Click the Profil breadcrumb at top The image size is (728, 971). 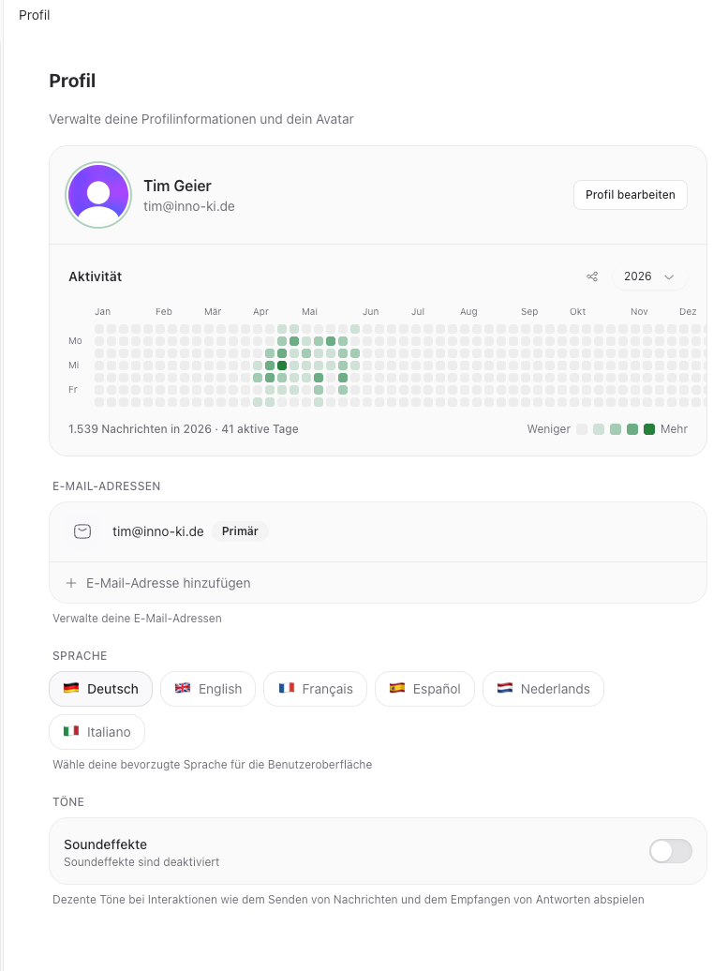[34, 15]
